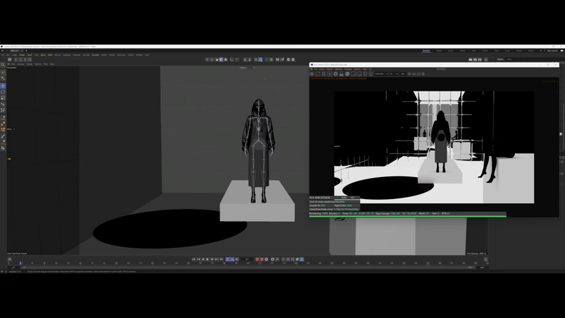The image size is (565, 318).
Task: Select the Move tool in left toolbar
Action: click(3, 86)
